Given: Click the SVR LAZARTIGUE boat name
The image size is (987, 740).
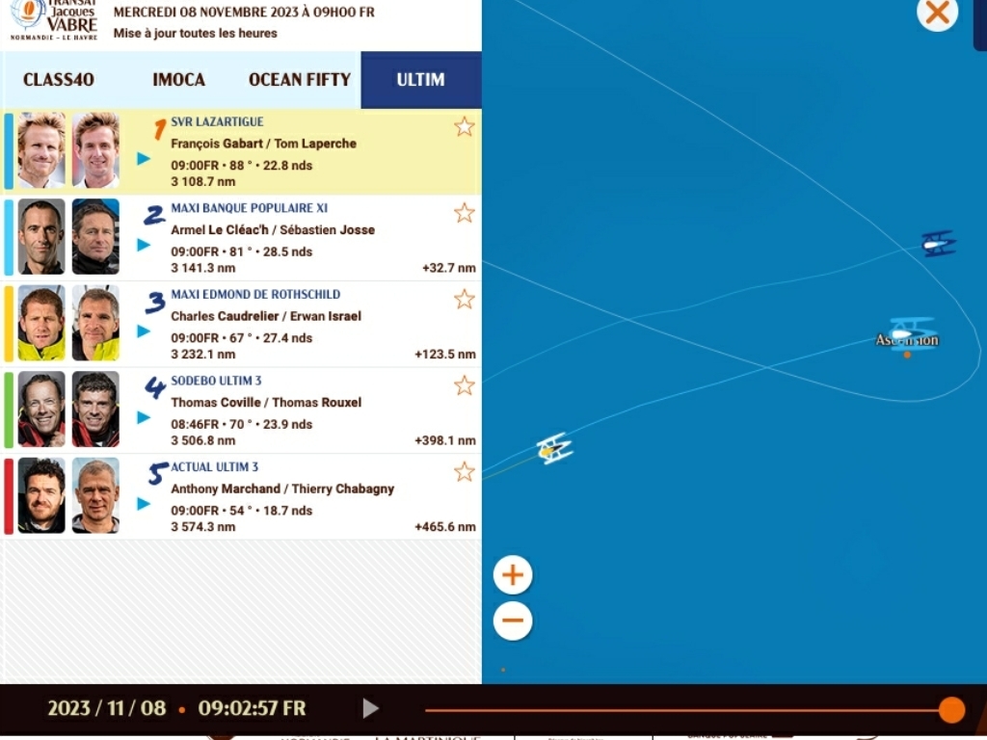Looking at the screenshot, I should [217, 121].
